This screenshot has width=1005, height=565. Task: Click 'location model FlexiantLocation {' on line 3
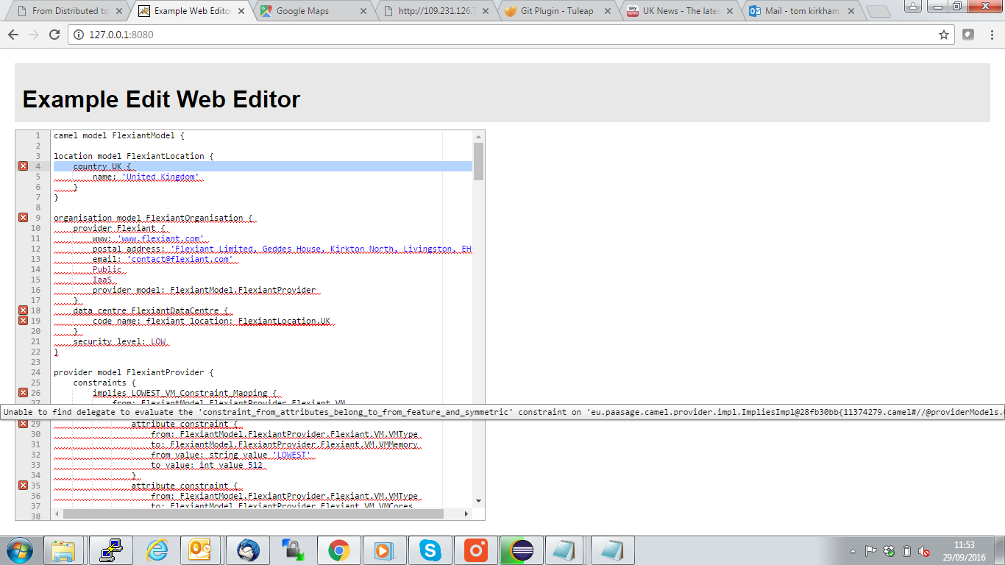point(134,156)
